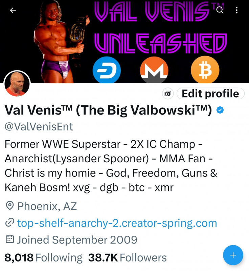Tap the blue verified badge
The width and height of the screenshot is (249, 271).
click(x=220, y=110)
